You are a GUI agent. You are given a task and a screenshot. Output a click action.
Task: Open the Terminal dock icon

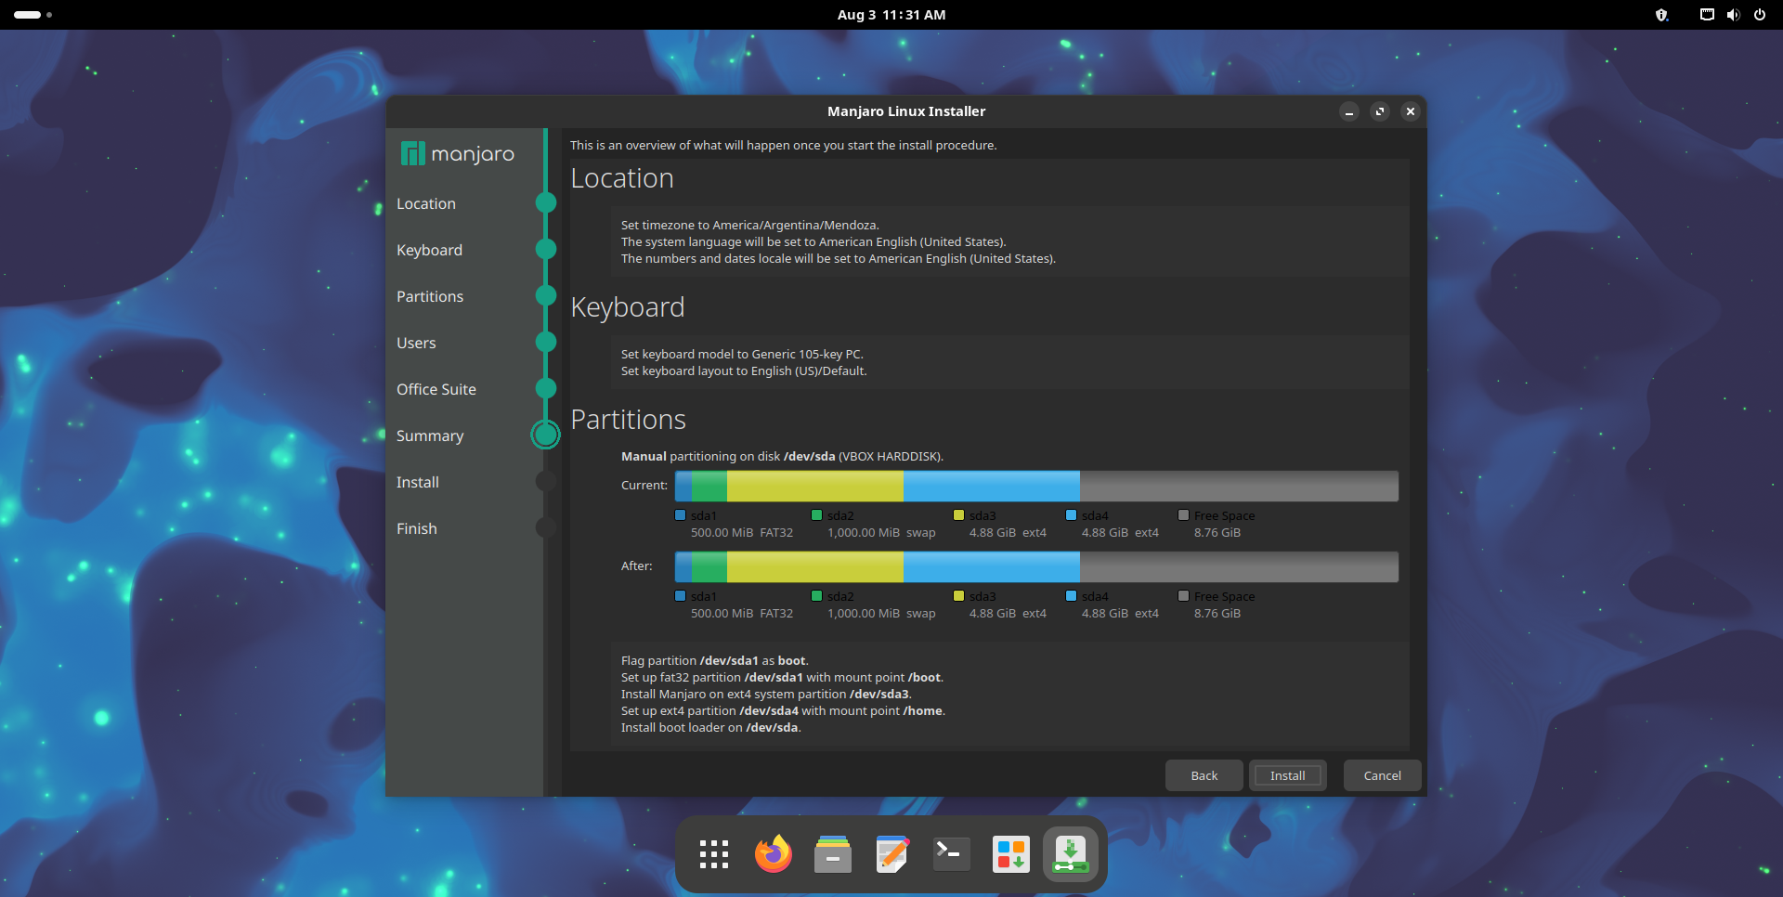click(x=952, y=854)
